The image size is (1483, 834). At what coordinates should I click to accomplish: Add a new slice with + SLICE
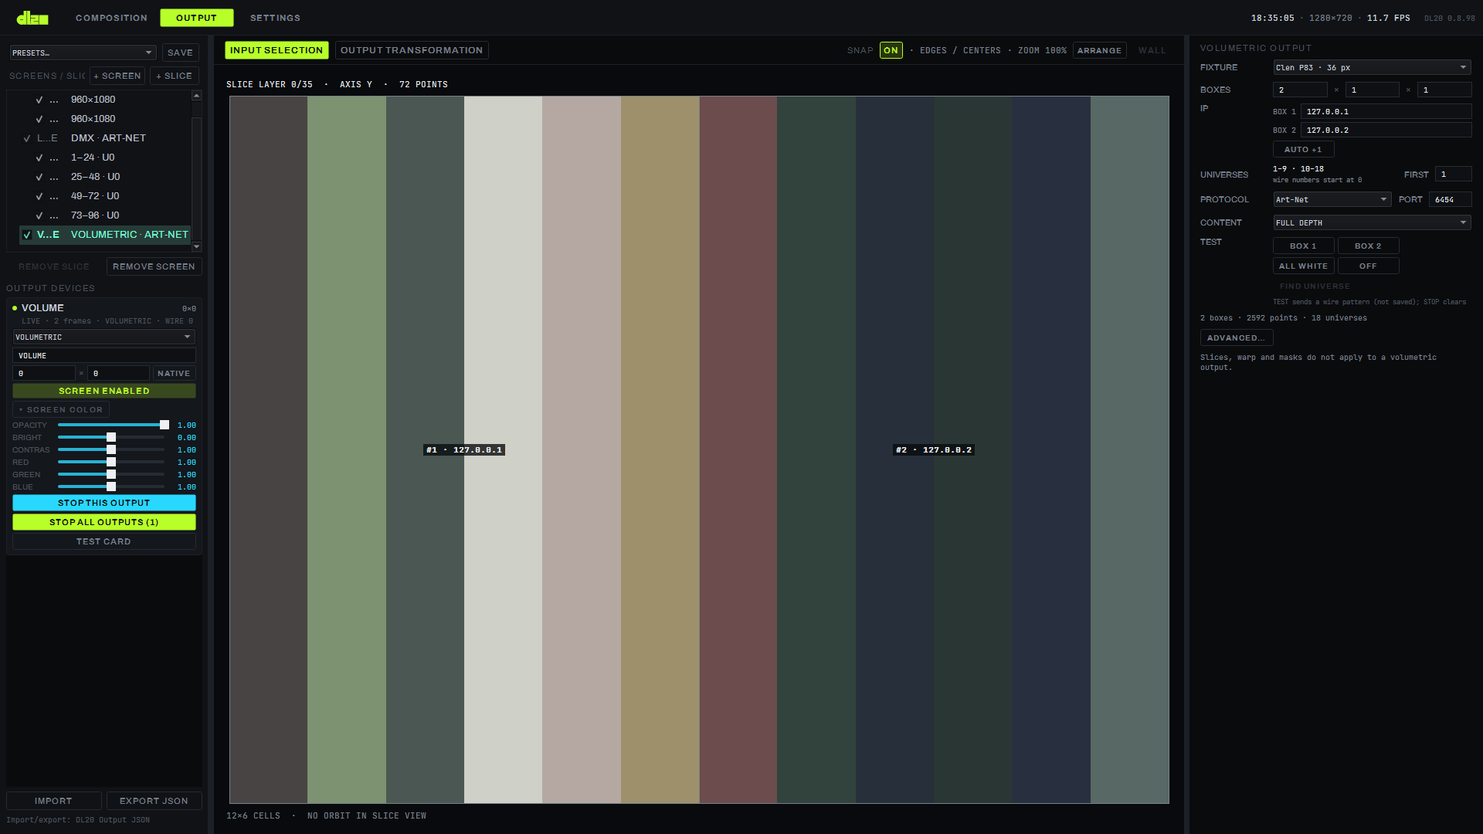pyautogui.click(x=175, y=76)
